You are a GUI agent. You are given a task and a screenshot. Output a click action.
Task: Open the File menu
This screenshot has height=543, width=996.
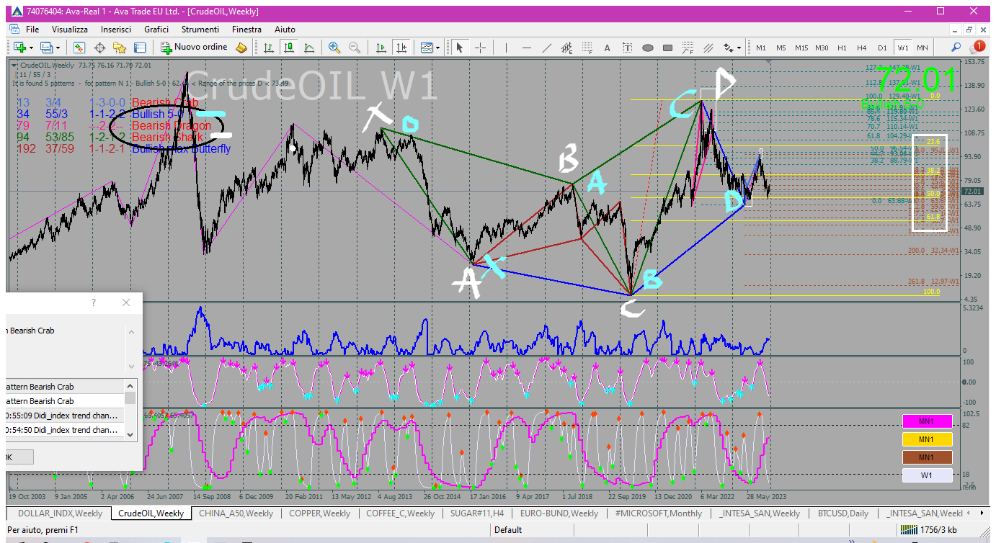click(32, 30)
